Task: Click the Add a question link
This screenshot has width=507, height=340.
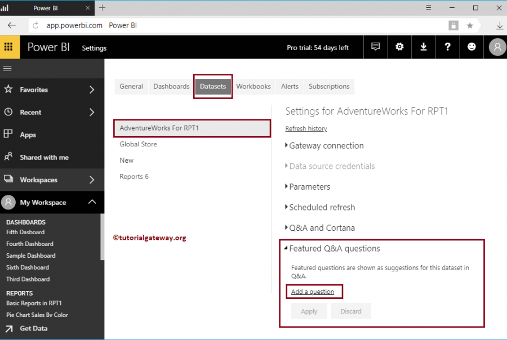Action: 313,292
